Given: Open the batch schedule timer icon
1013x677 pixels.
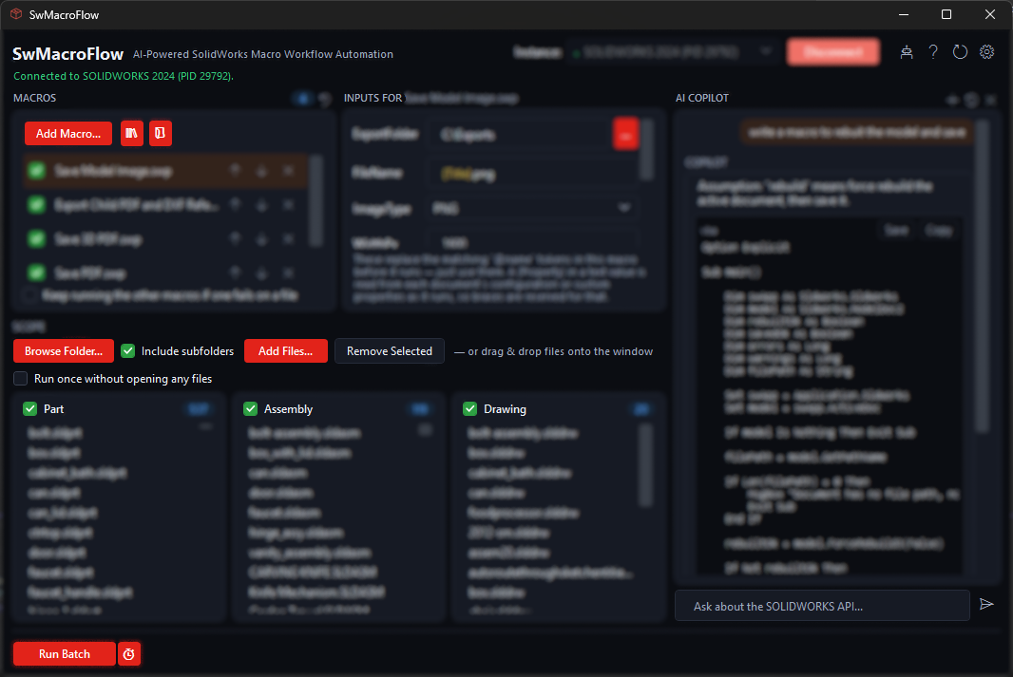Looking at the screenshot, I should (129, 654).
